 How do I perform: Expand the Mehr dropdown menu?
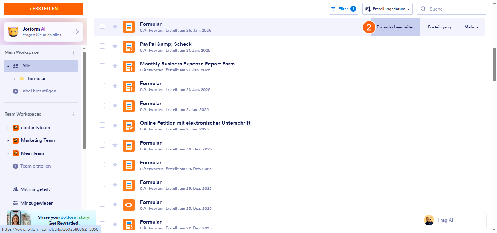472,27
